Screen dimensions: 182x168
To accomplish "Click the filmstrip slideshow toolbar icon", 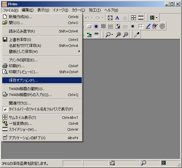I will point(141,18).
